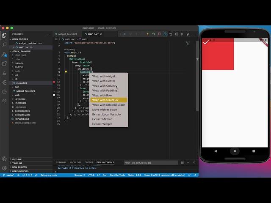Split the editor to the right
This screenshot has height=203, width=271.
coord(177,34)
